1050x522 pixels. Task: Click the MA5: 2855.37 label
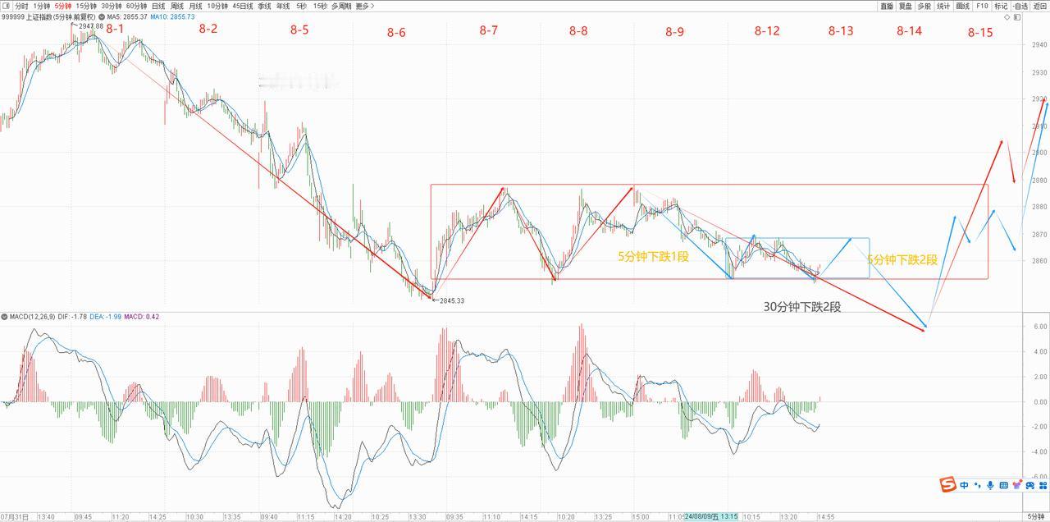(x=127, y=16)
